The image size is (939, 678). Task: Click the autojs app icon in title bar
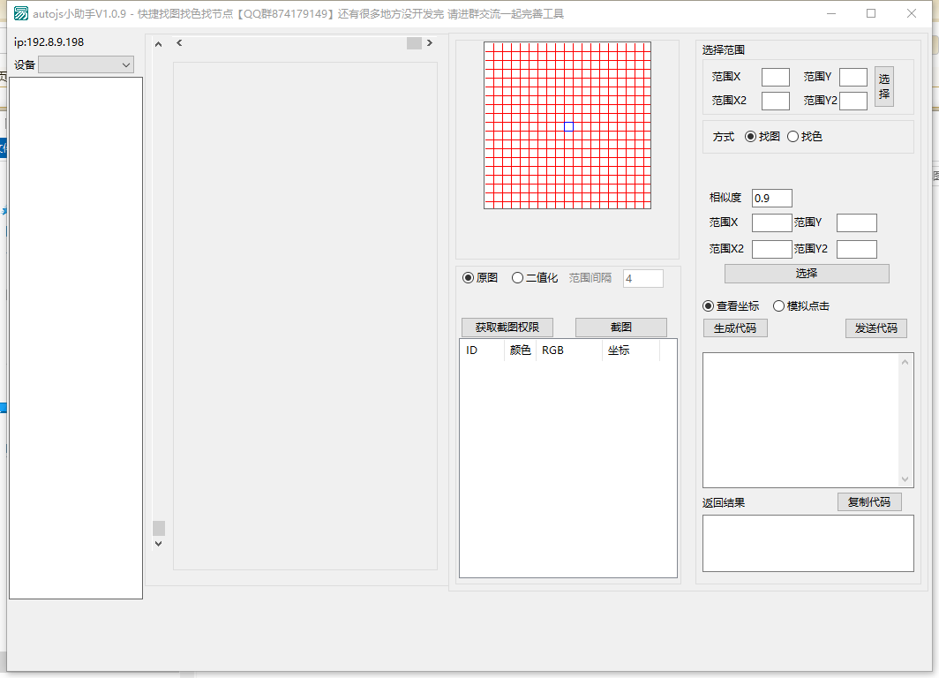tap(20, 13)
